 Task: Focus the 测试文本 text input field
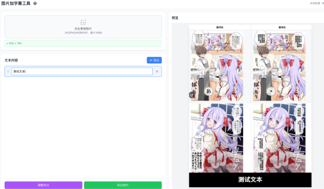coord(82,71)
